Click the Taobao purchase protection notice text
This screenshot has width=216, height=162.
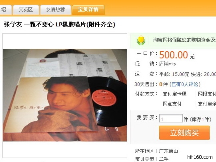point(184,40)
